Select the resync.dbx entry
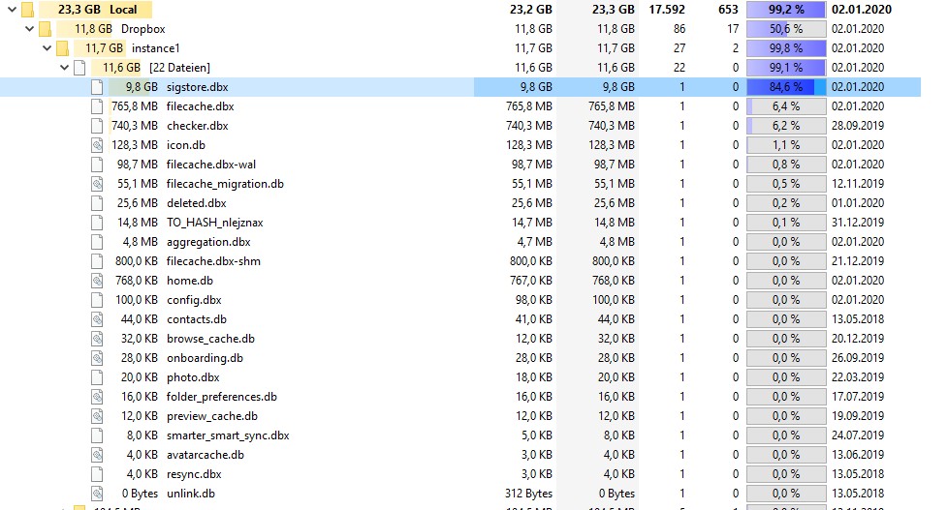Image resolution: width=948 pixels, height=510 pixels. point(194,474)
